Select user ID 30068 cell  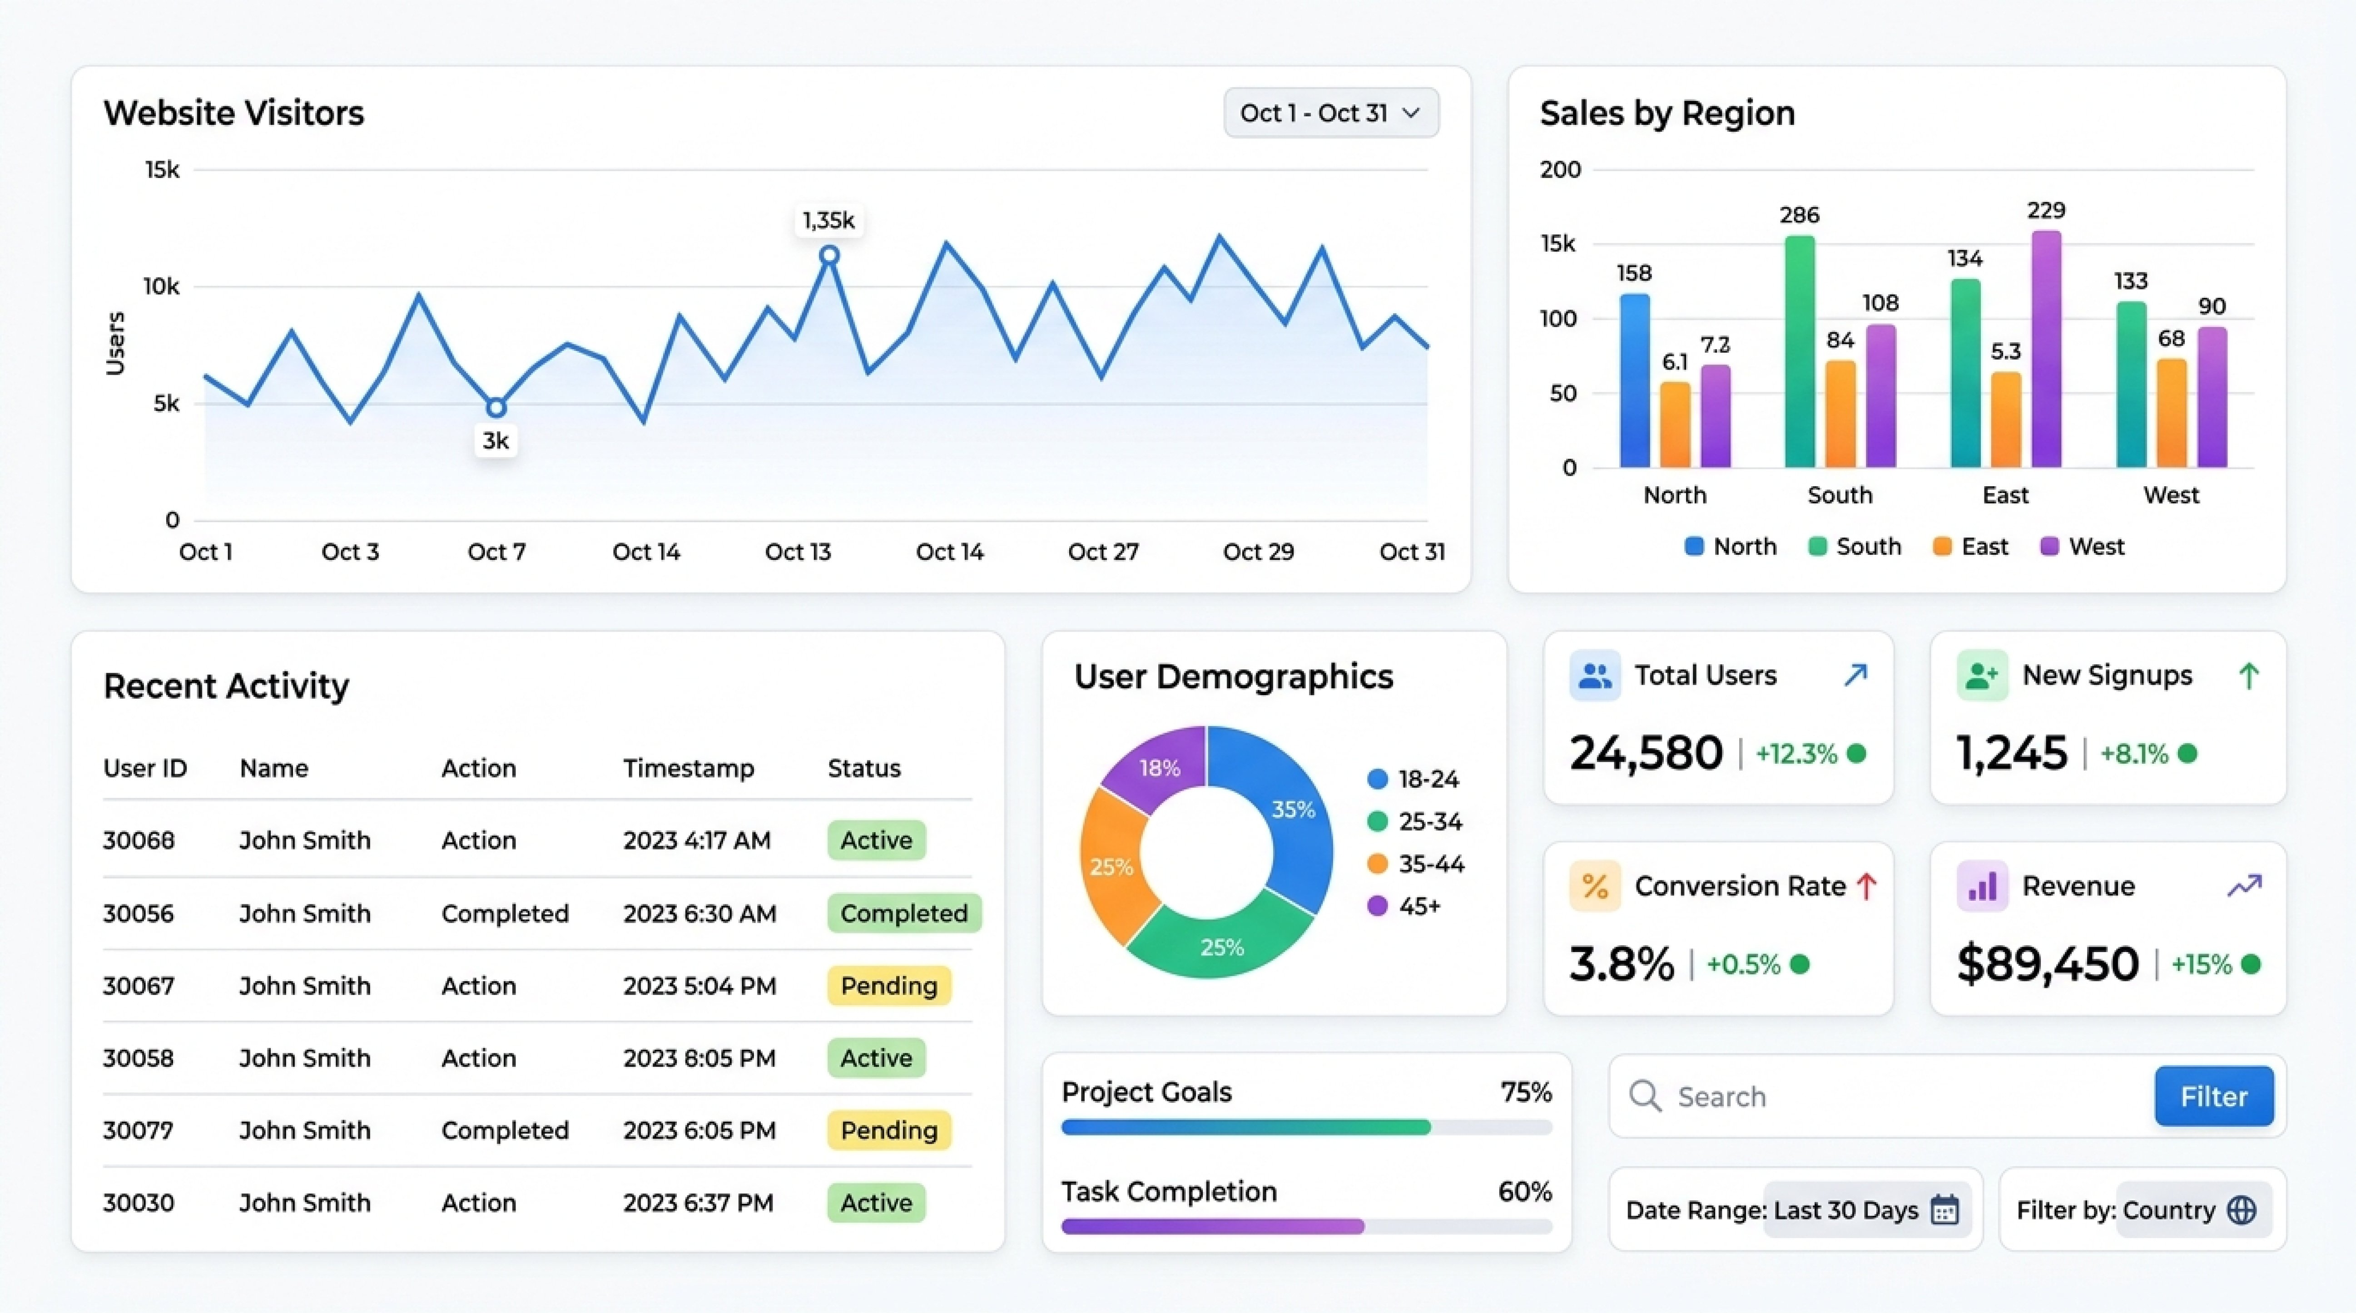pos(138,839)
